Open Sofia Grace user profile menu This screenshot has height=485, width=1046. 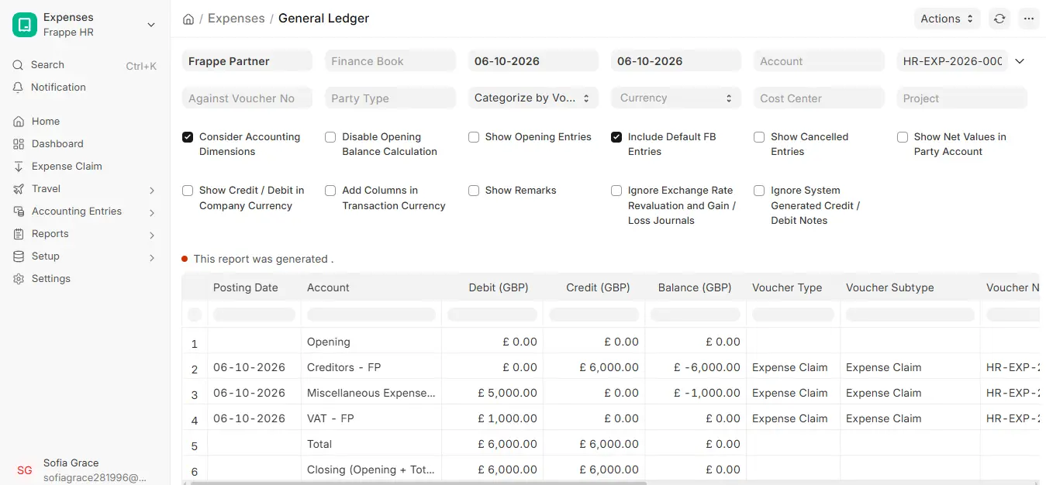point(85,470)
